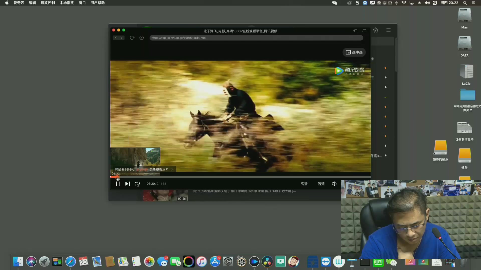This screenshot has height=270, width=481.
Task: Click the mini window mode icon
Action: [355, 31]
